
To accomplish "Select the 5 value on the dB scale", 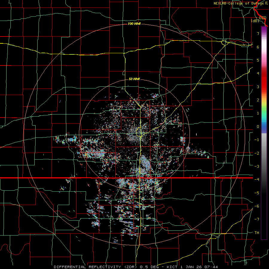I will click(258, 60).
